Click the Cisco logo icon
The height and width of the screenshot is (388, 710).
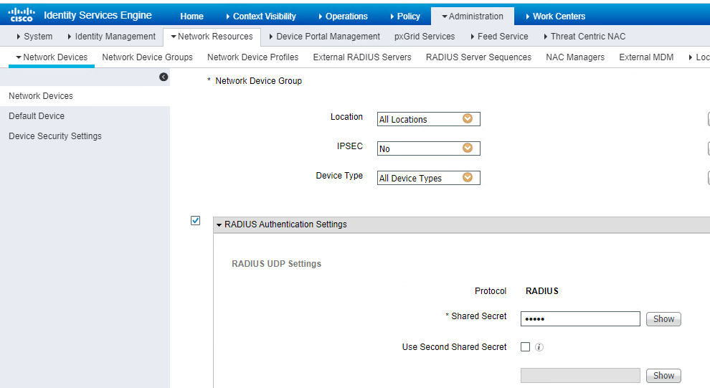pos(22,15)
